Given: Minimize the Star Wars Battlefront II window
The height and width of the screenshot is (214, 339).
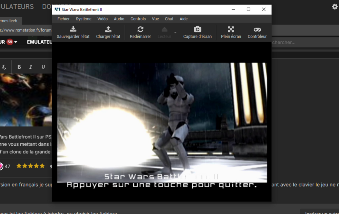Looking at the screenshot, I should (234, 9).
